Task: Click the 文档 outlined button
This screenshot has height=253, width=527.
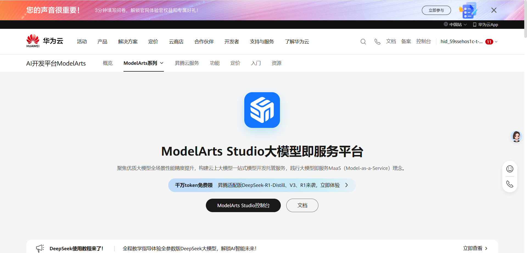Action: (302, 205)
